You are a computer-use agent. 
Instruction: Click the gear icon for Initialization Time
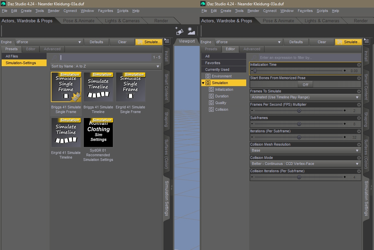pos(359,65)
